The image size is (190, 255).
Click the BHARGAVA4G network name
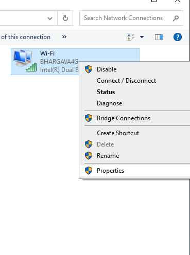59,62
